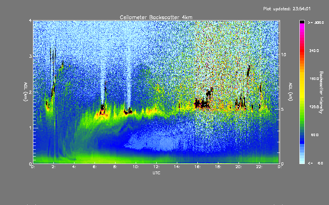329x205 pixels.
Task: Click the "10:" UTC hour tick label
Action: tap(136, 167)
